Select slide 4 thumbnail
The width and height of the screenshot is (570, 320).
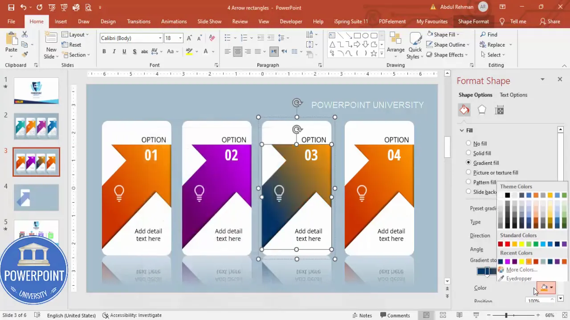pyautogui.click(x=36, y=197)
